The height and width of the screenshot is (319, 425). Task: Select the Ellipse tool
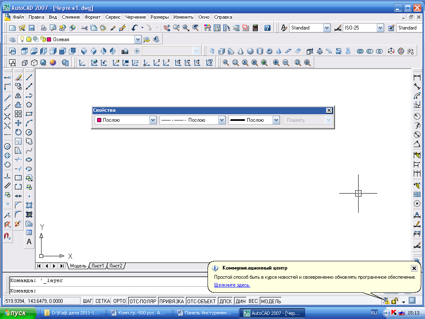(x=29, y=159)
